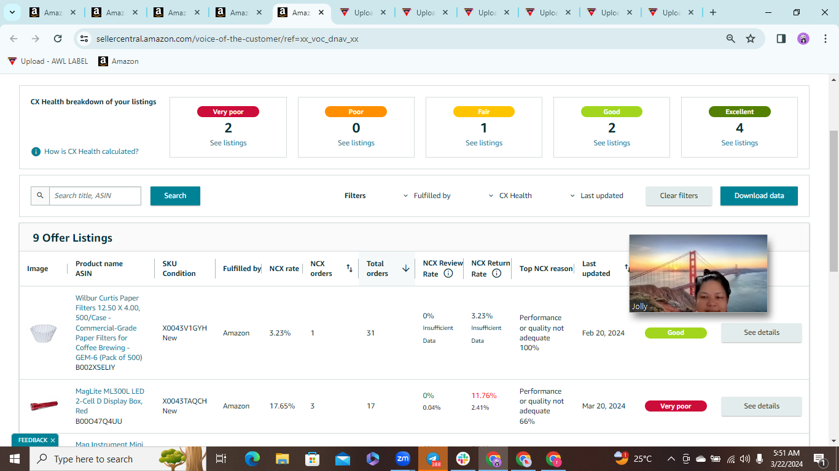
Task: Click the magnifier icon in the search field
Action: (40, 196)
